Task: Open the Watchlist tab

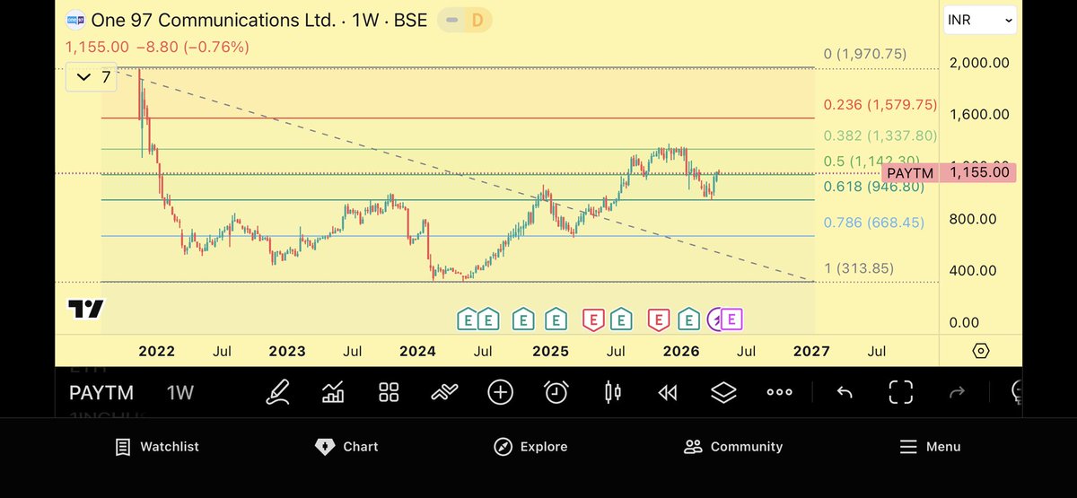Action: coord(157,446)
